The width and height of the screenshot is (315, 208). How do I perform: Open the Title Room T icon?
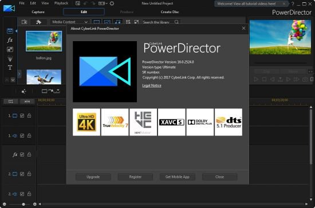[10, 67]
